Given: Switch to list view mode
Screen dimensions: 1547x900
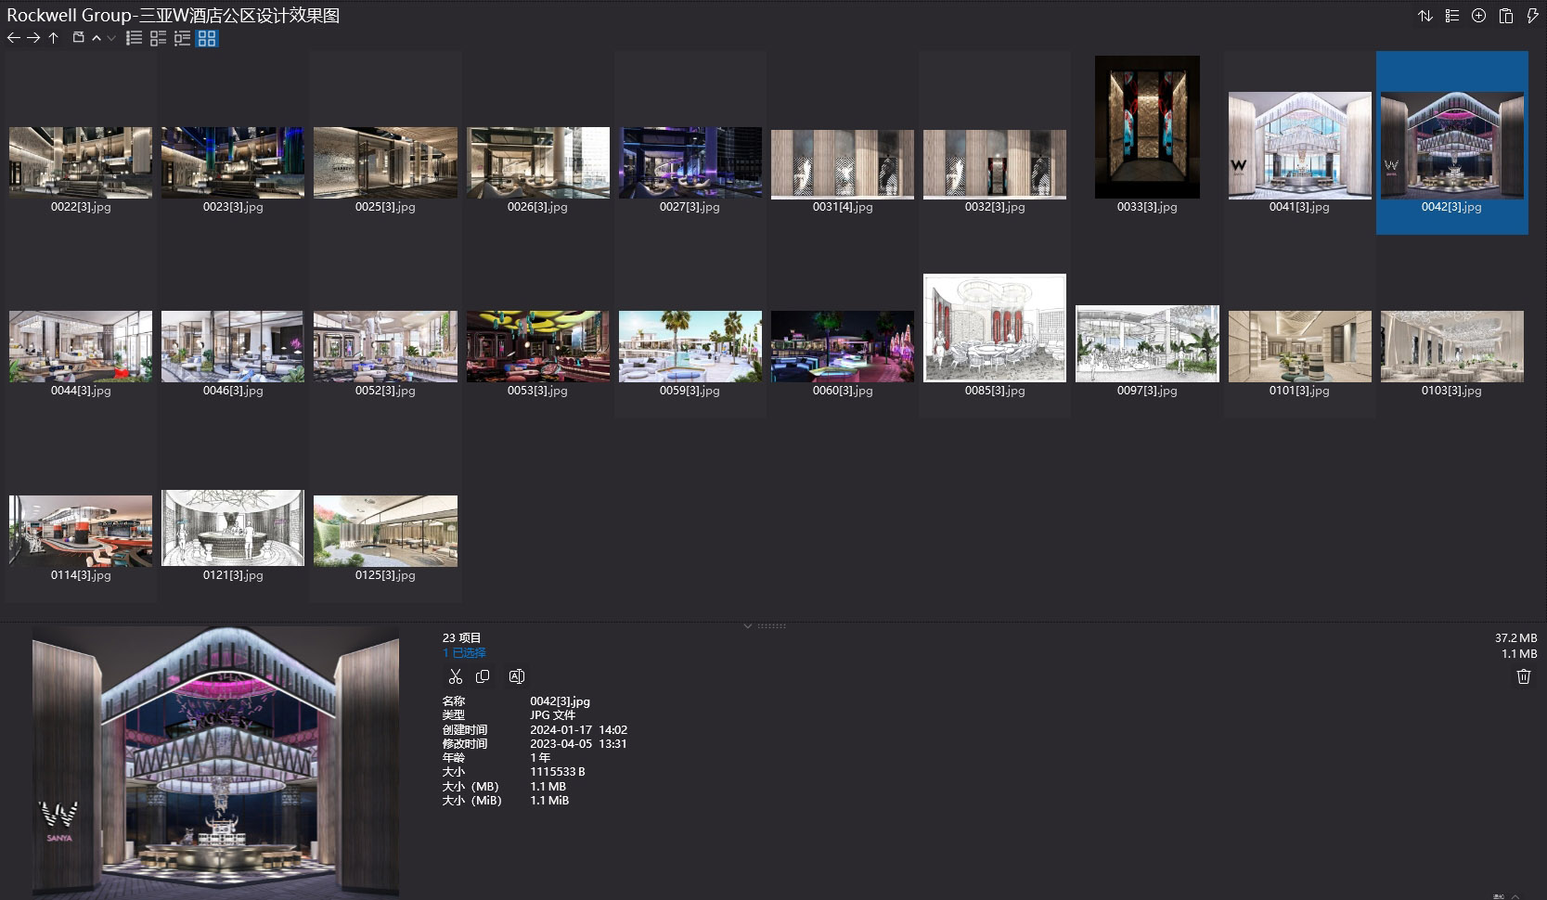Looking at the screenshot, I should 135,38.
